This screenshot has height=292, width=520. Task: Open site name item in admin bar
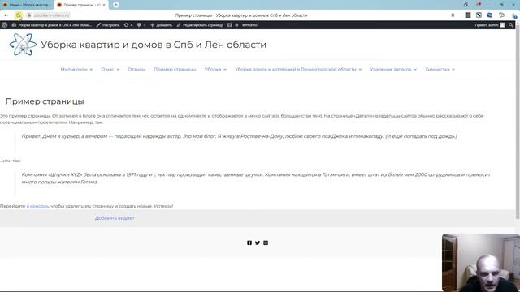tap(52, 25)
